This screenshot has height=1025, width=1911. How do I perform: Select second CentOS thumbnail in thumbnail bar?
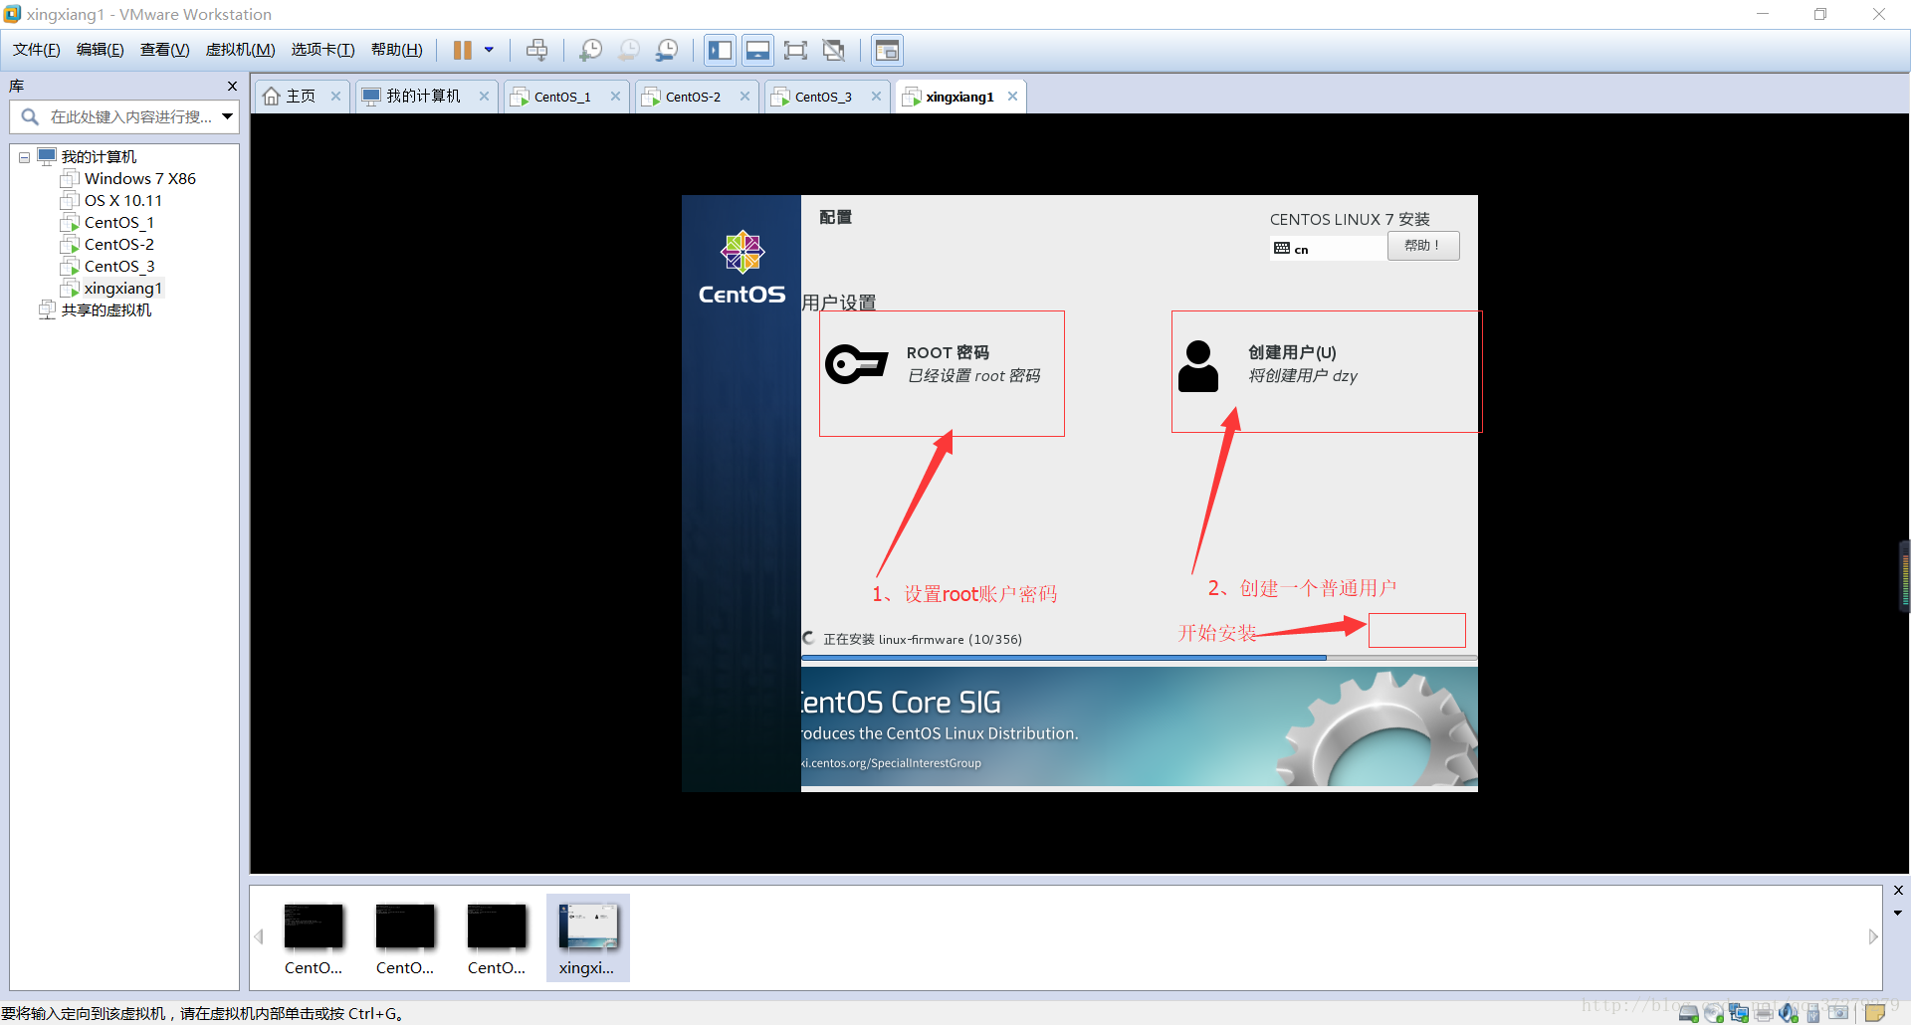click(x=405, y=937)
